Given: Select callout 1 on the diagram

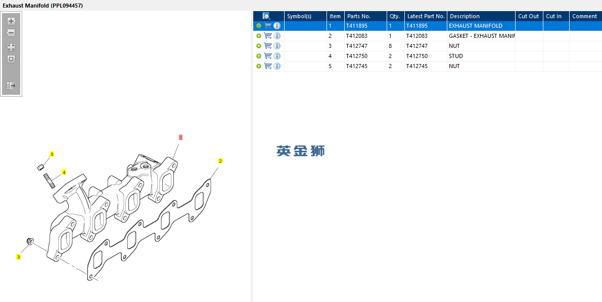Looking at the screenshot, I should pyautogui.click(x=180, y=137).
